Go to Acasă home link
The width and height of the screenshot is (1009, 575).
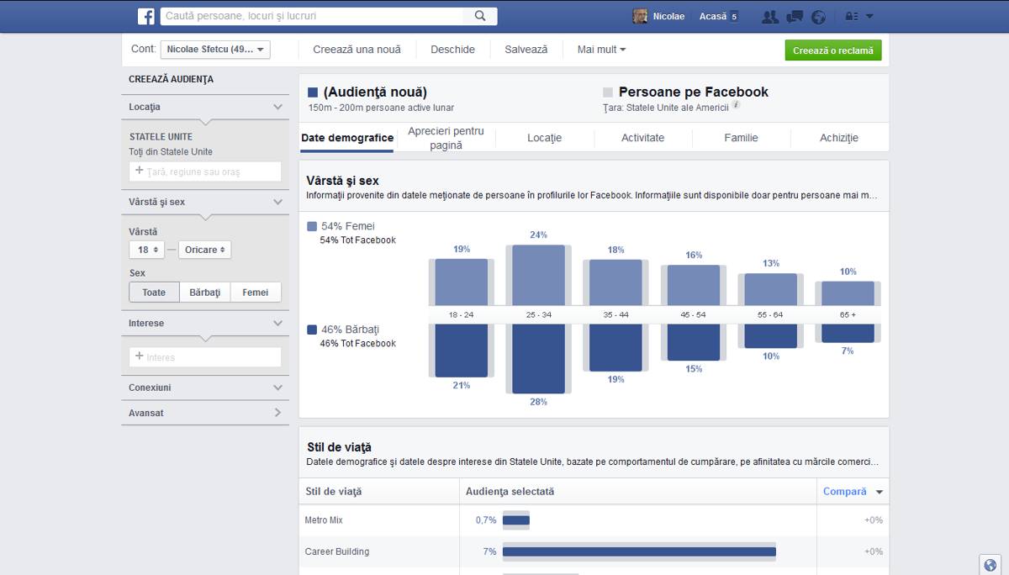[713, 17]
